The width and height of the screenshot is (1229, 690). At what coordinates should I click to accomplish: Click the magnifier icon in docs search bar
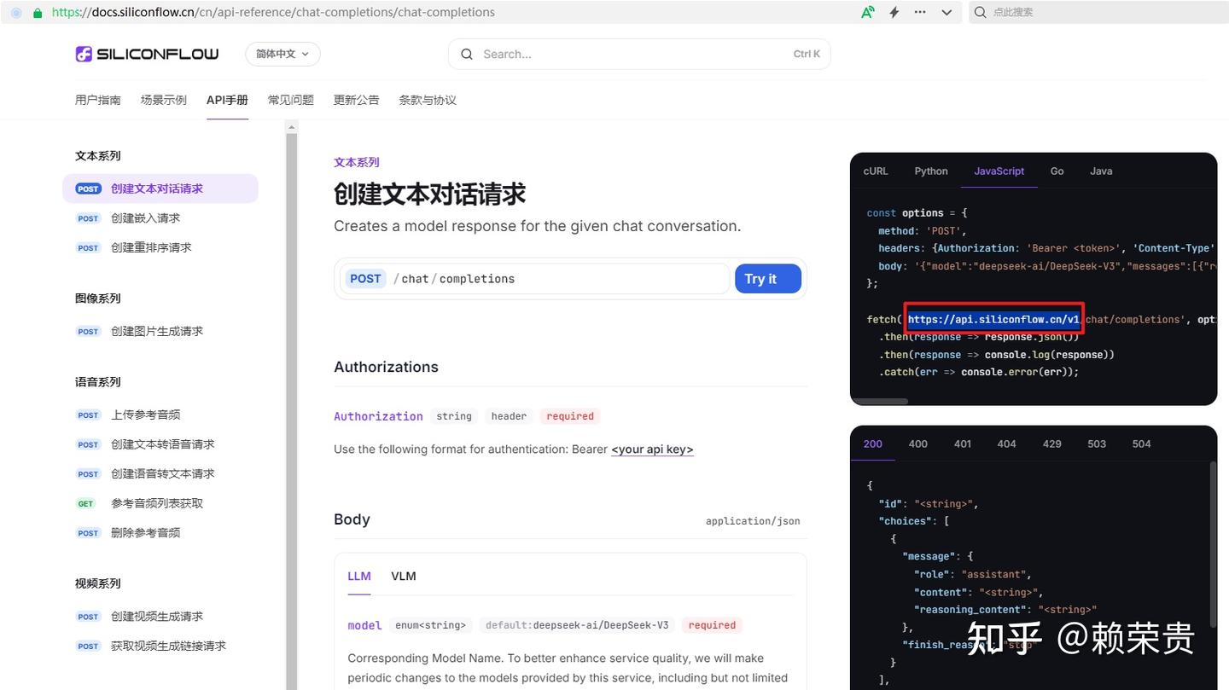(x=466, y=53)
